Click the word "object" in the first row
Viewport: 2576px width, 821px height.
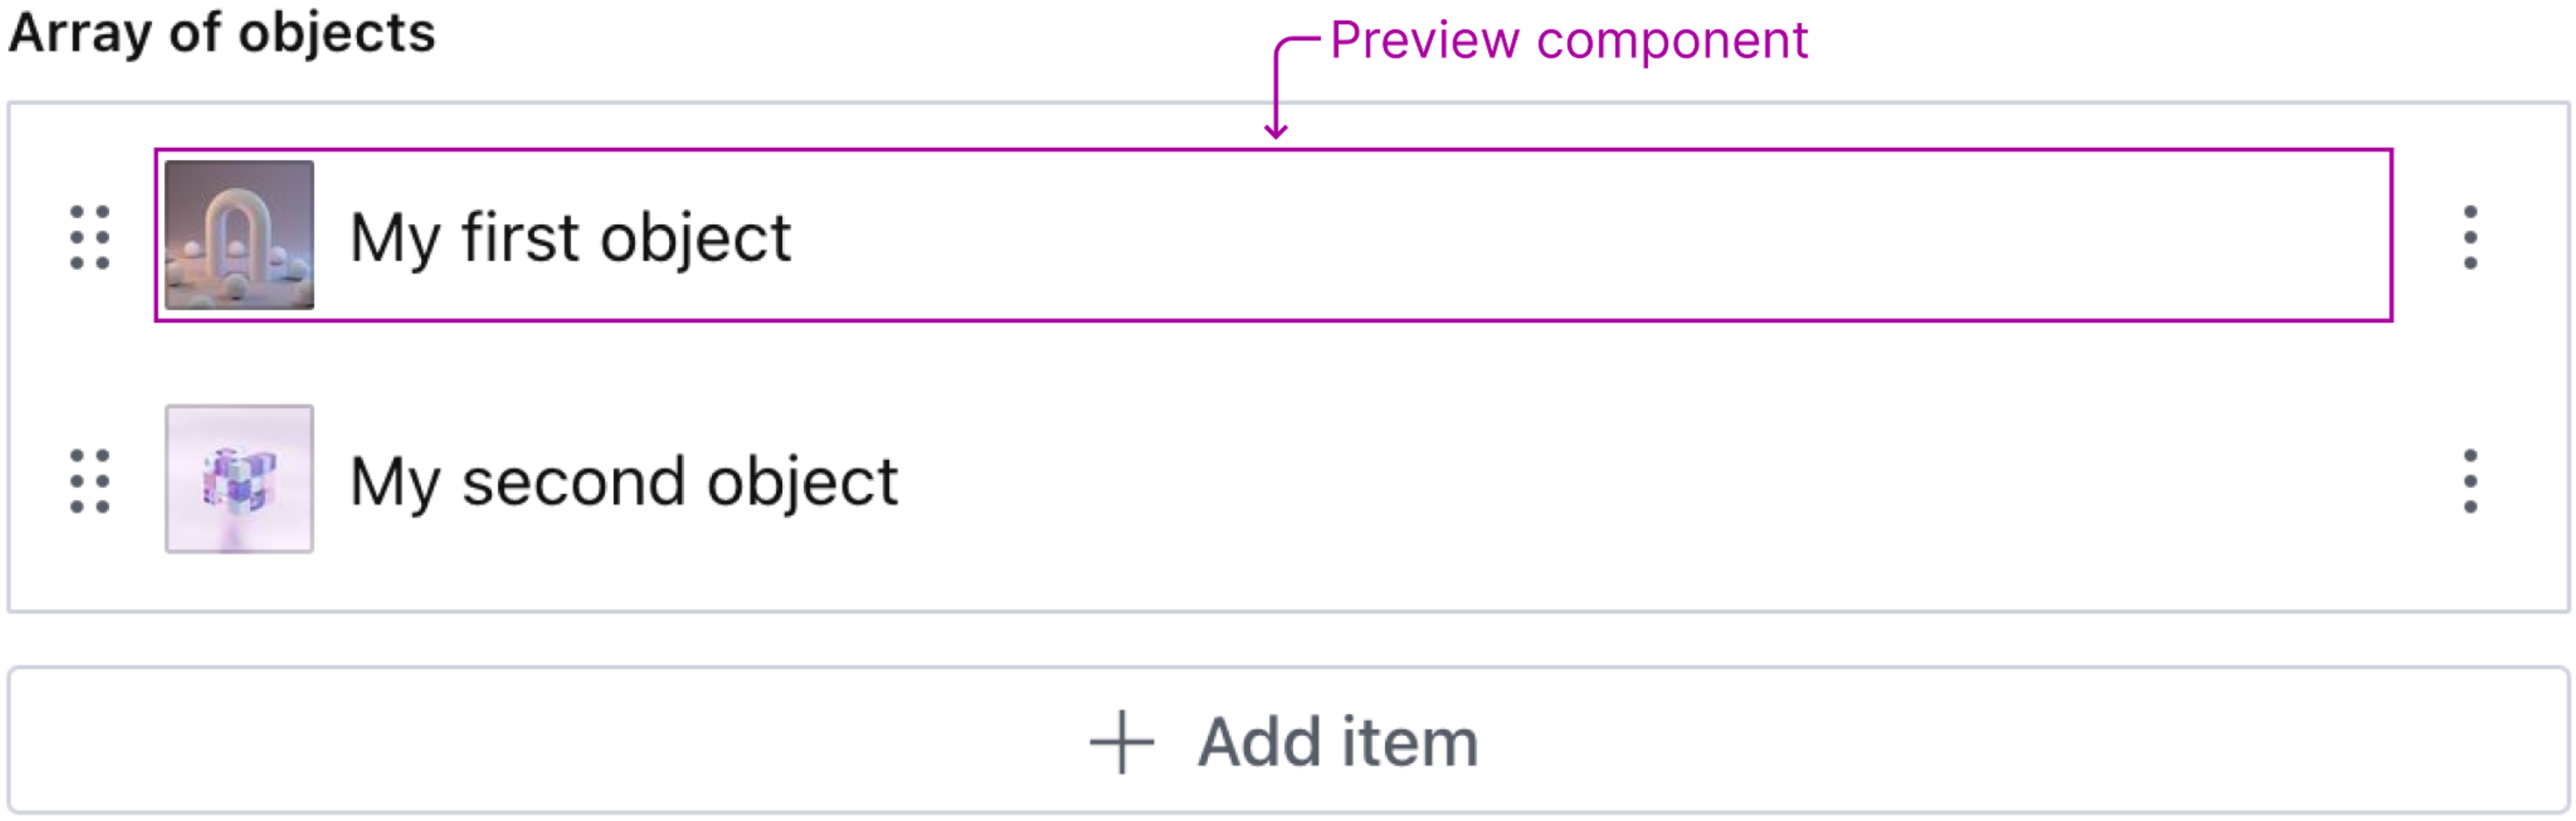tap(696, 238)
